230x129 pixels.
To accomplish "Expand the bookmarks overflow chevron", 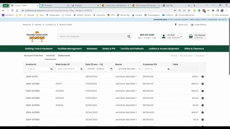I will tap(208, 15).
